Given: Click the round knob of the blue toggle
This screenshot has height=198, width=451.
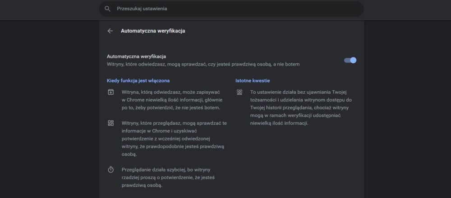Looking at the screenshot, I should [353, 60].
